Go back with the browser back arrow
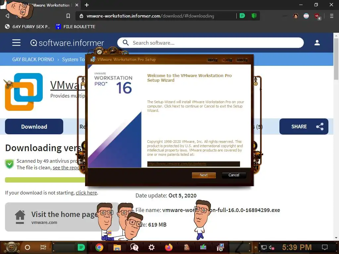Screen dimensions: 339x254 pyautogui.click(x=7, y=16)
